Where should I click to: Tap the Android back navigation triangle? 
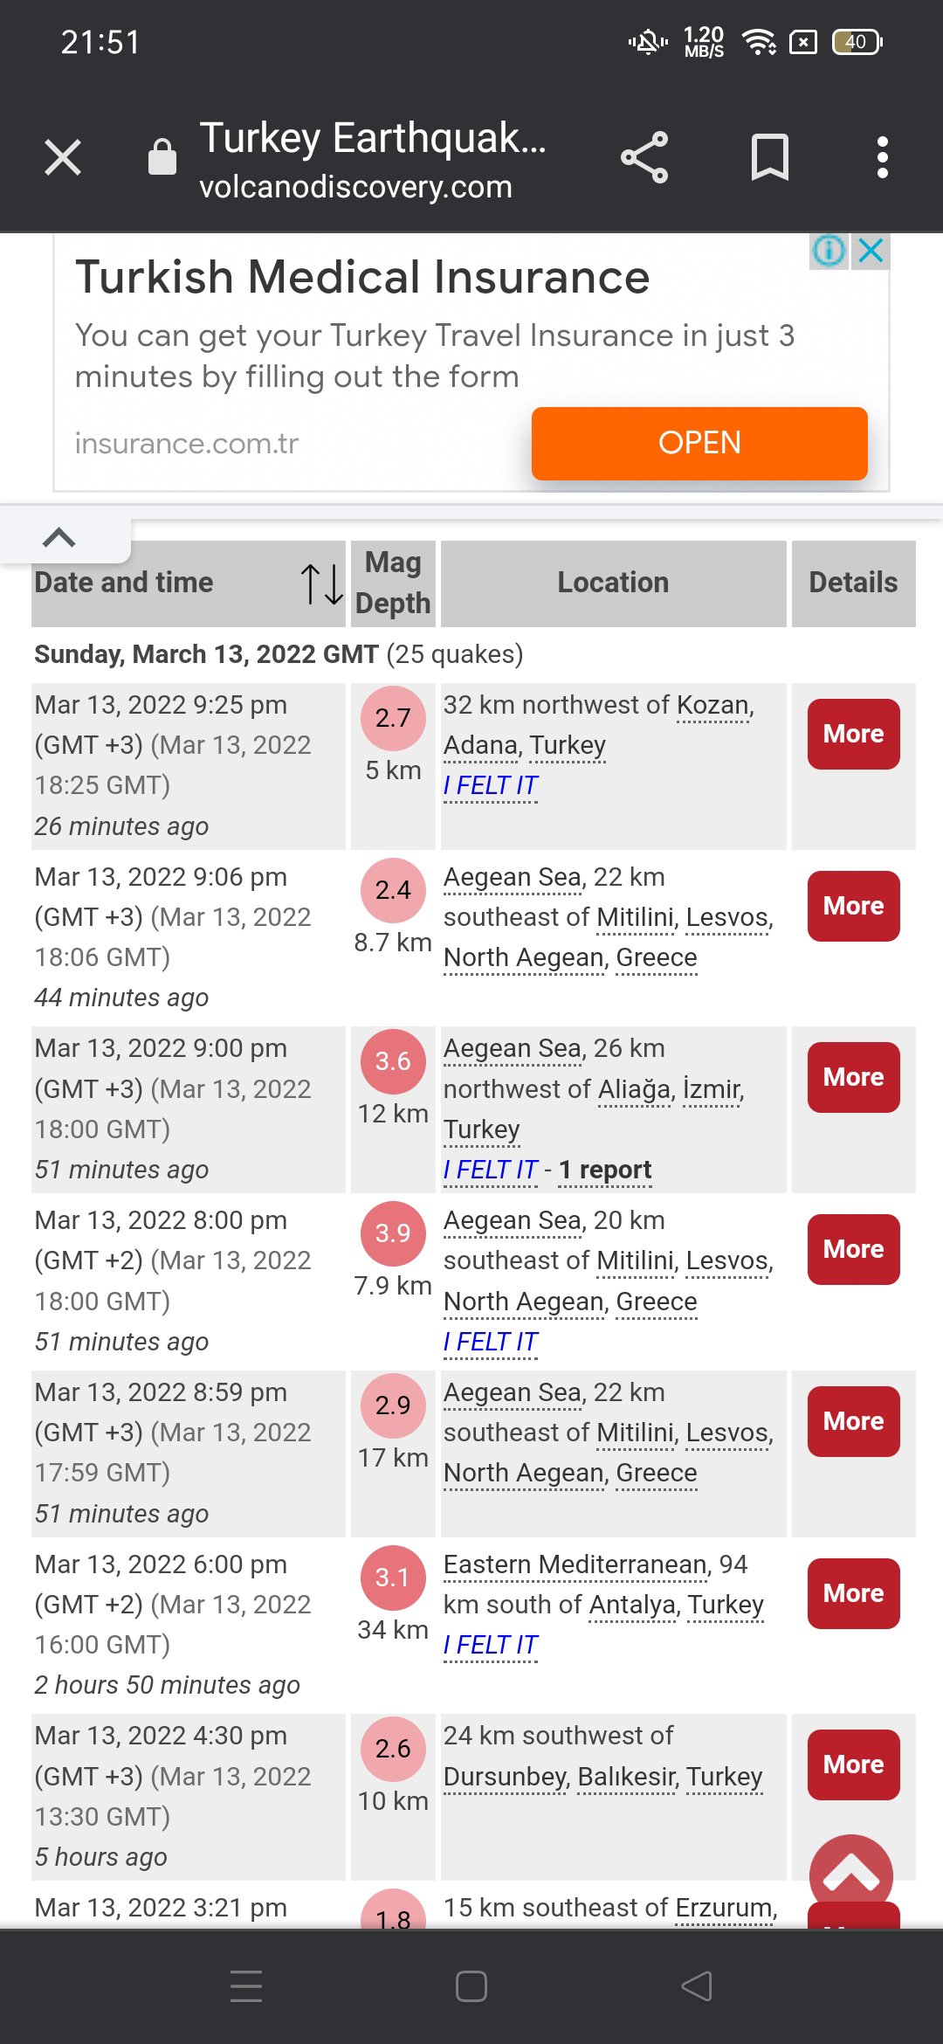[x=697, y=1986]
